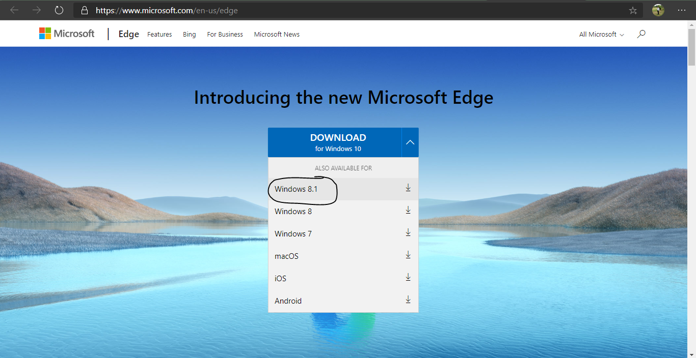Select Android from the list

(x=343, y=301)
